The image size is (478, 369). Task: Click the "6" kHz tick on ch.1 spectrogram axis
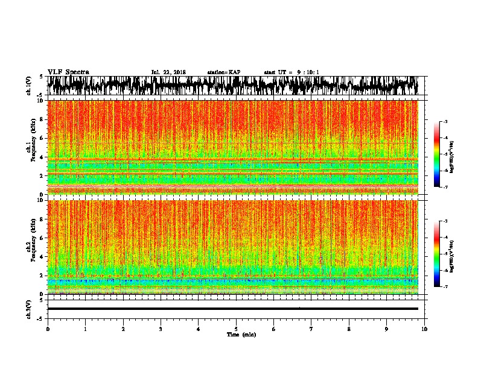click(42, 138)
